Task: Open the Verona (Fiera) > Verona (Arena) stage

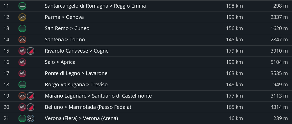Action: tap(81, 118)
